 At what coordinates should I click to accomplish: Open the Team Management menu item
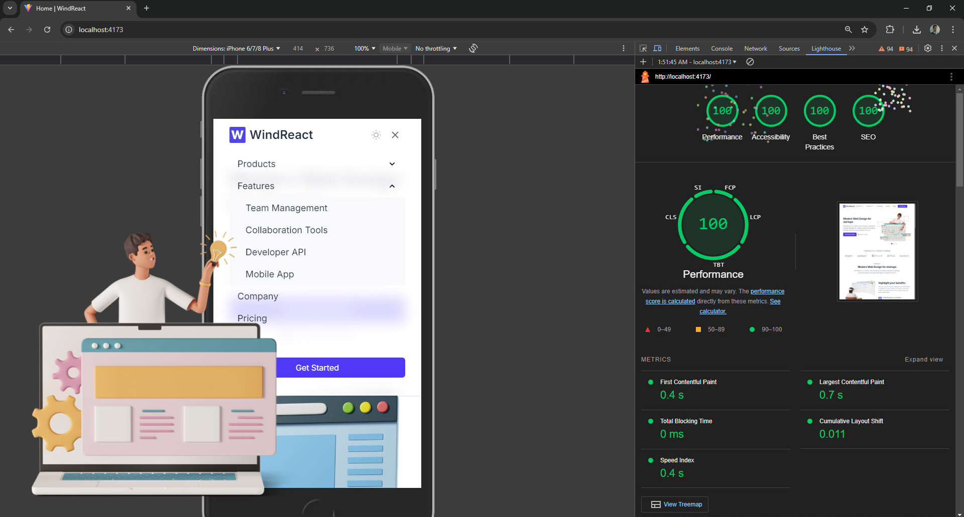[286, 208]
